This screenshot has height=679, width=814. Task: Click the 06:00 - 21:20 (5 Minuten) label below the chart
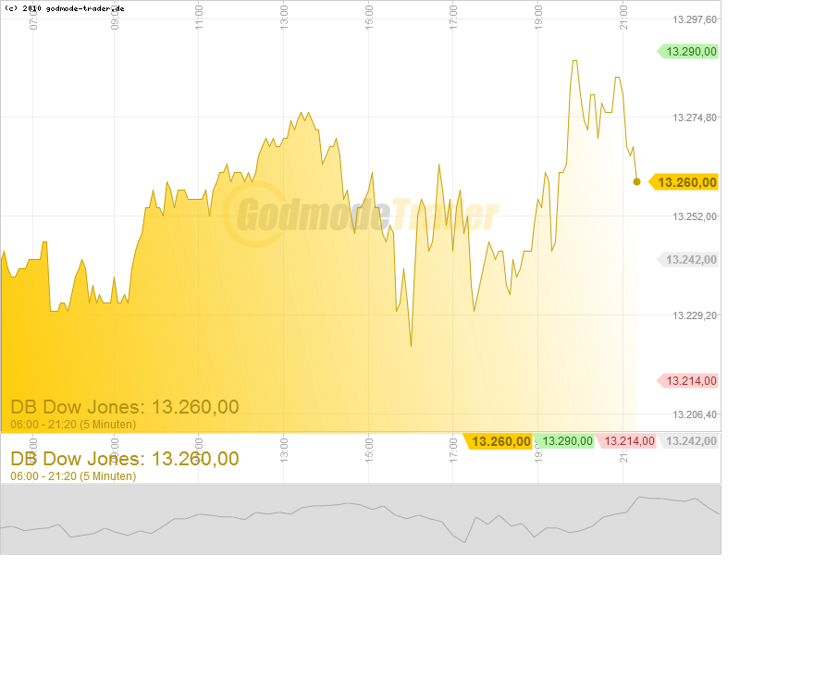pyautogui.click(x=73, y=476)
